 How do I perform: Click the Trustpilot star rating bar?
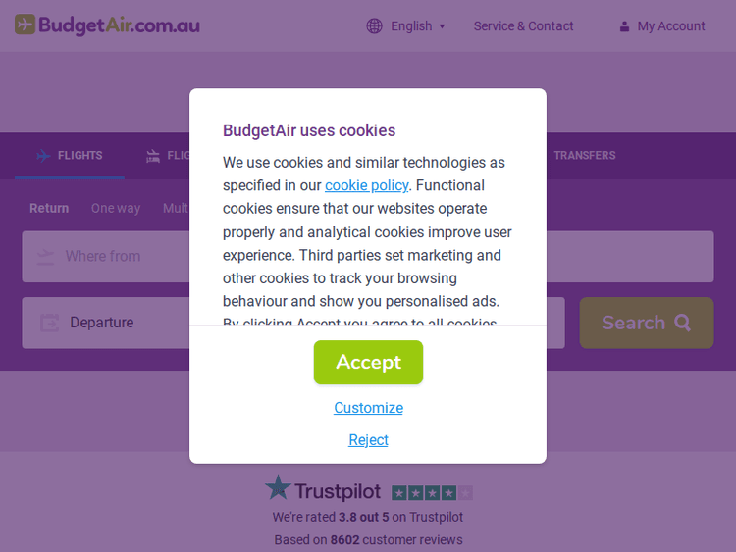(432, 493)
